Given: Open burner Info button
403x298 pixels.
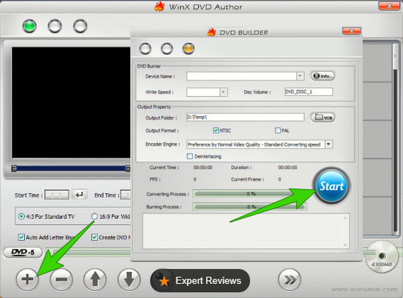Looking at the screenshot, I should tap(323, 76).
